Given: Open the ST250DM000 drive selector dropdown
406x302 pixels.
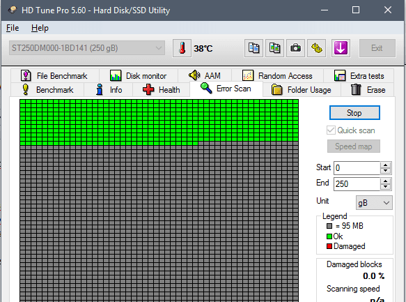Looking at the screenshot, I should pos(87,48).
